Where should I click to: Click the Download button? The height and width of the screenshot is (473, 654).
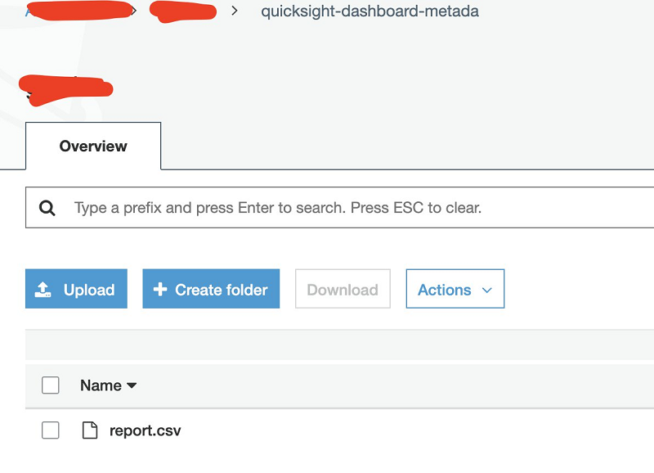point(343,289)
